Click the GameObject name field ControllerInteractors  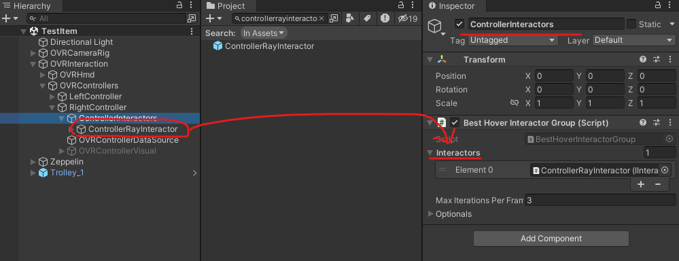coord(546,24)
